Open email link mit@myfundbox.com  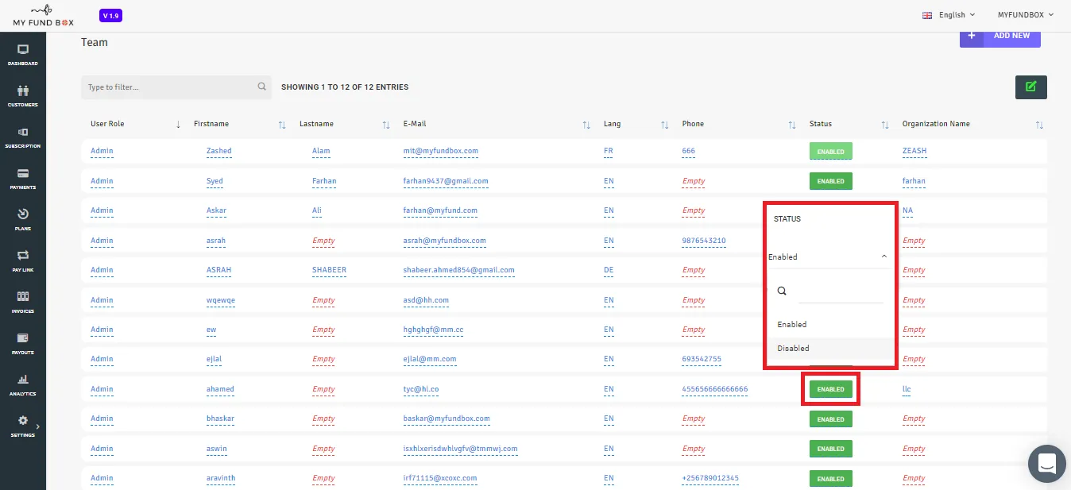tap(440, 151)
